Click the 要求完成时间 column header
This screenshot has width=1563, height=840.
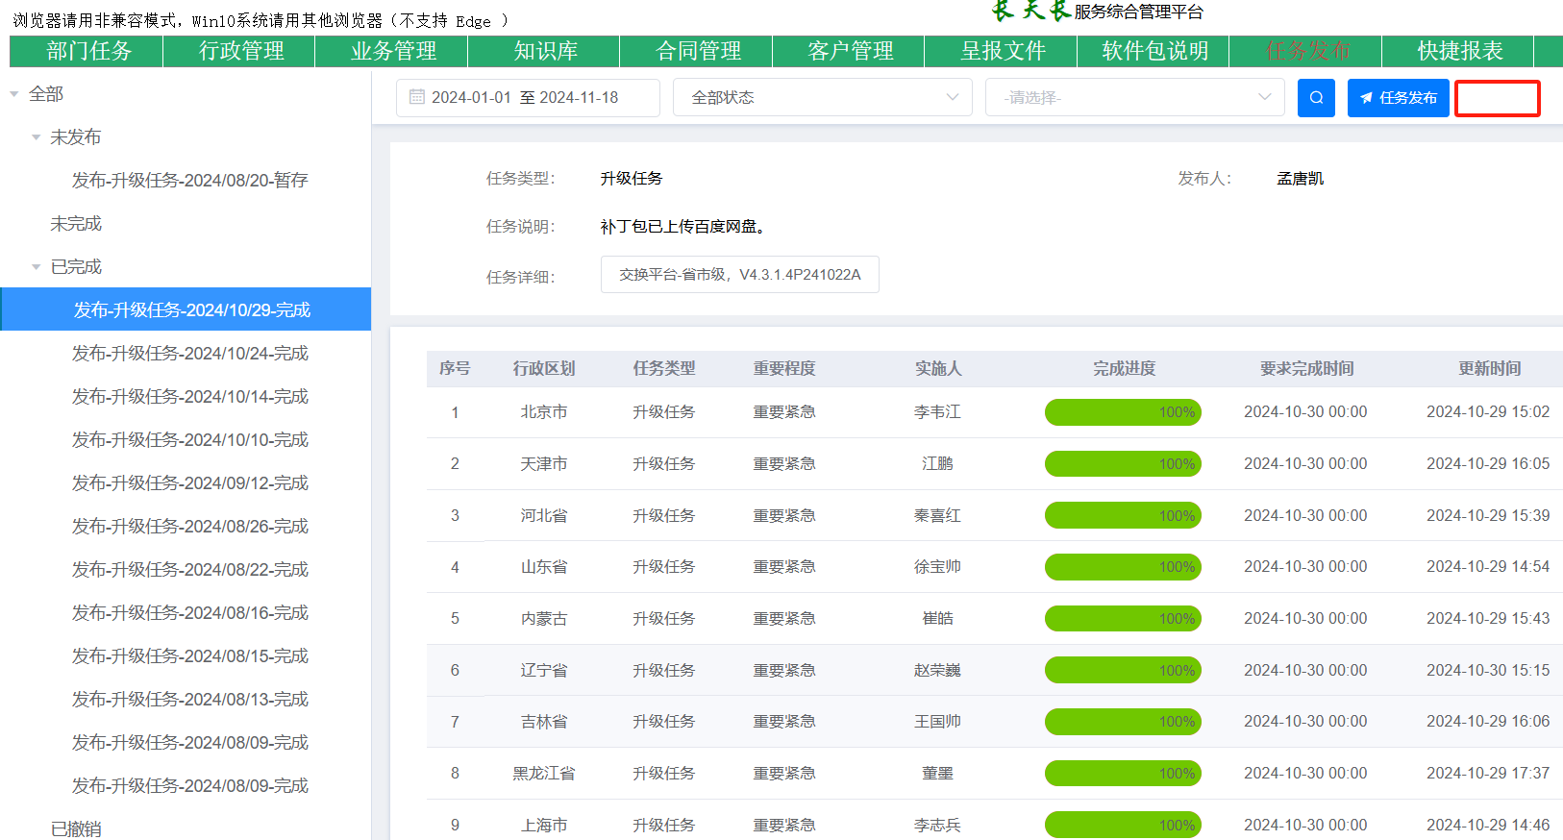pos(1306,369)
